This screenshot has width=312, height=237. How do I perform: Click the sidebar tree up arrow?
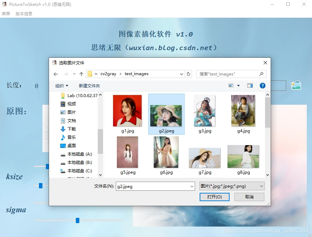coord(100,95)
